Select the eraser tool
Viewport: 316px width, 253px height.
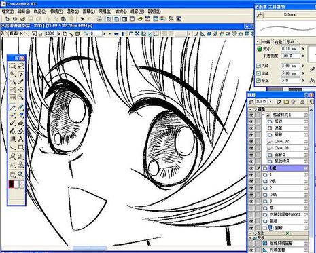tap(20, 115)
